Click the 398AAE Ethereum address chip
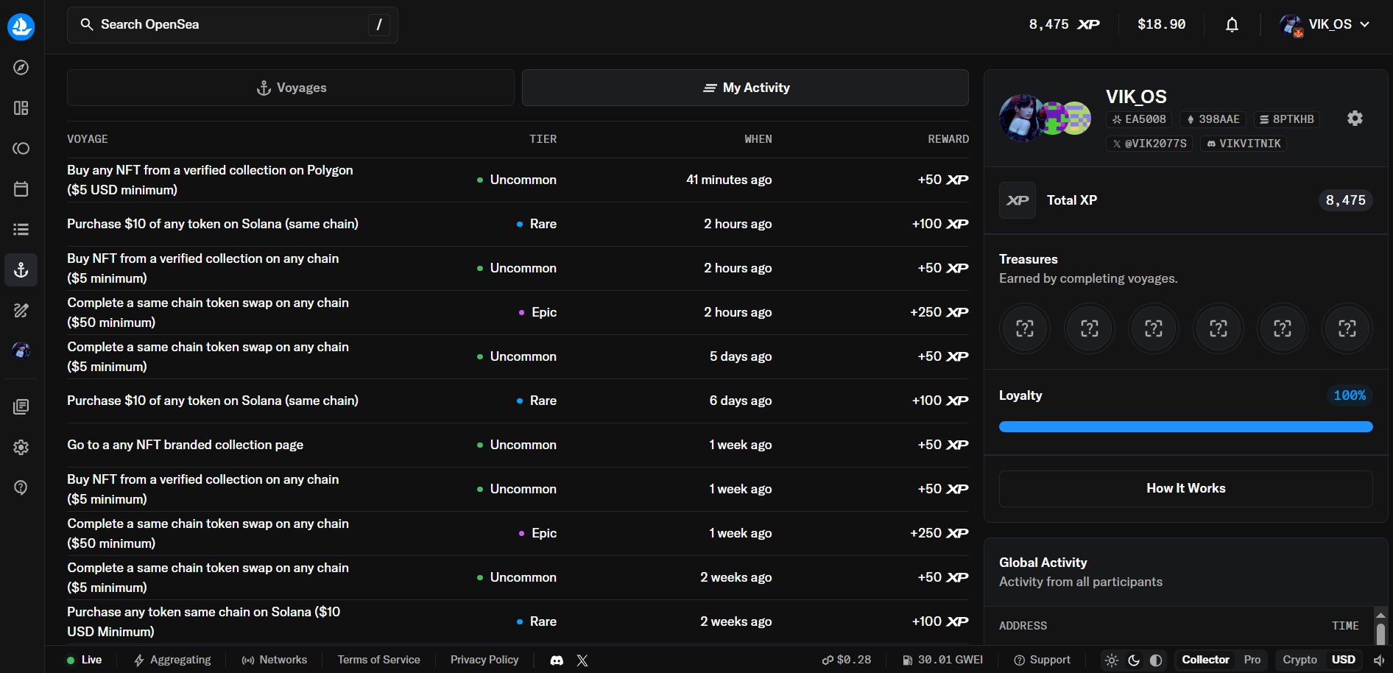 click(x=1213, y=119)
